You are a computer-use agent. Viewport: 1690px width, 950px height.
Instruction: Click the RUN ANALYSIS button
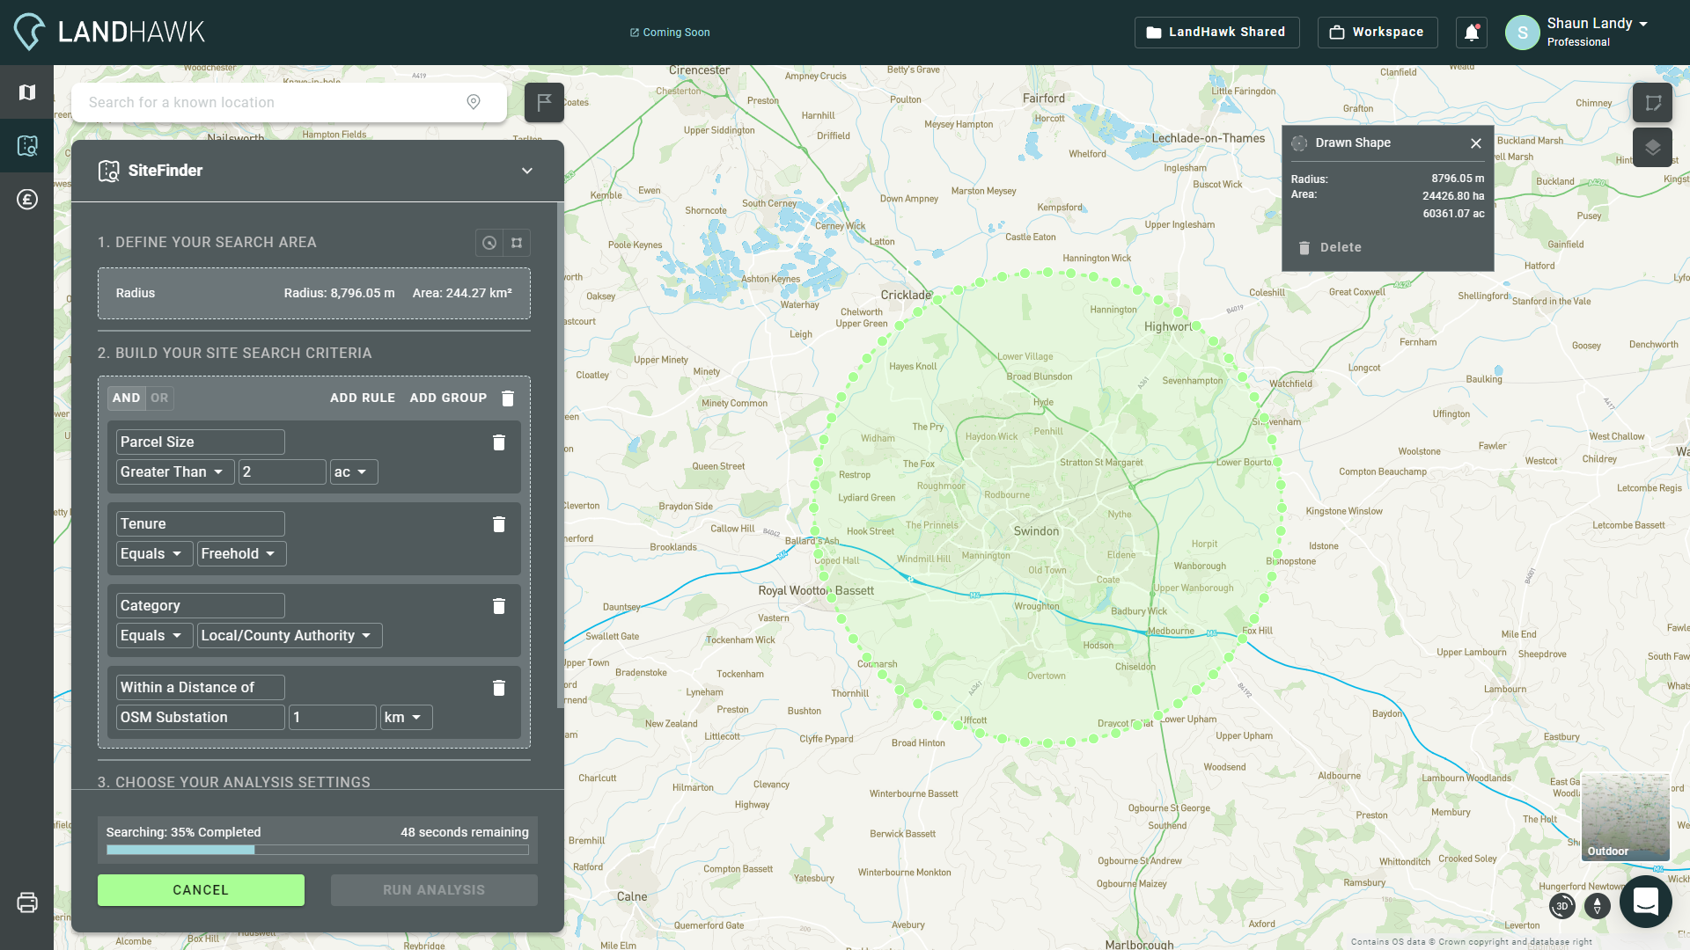pyautogui.click(x=434, y=890)
